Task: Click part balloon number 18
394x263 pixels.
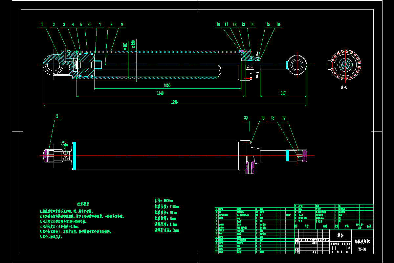Action: pos(273,117)
